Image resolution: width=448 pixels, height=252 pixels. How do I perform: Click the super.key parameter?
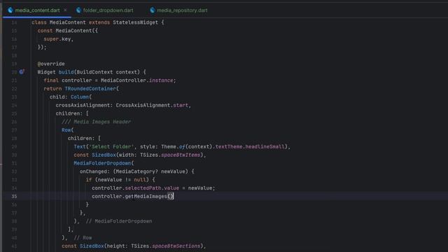(57, 39)
